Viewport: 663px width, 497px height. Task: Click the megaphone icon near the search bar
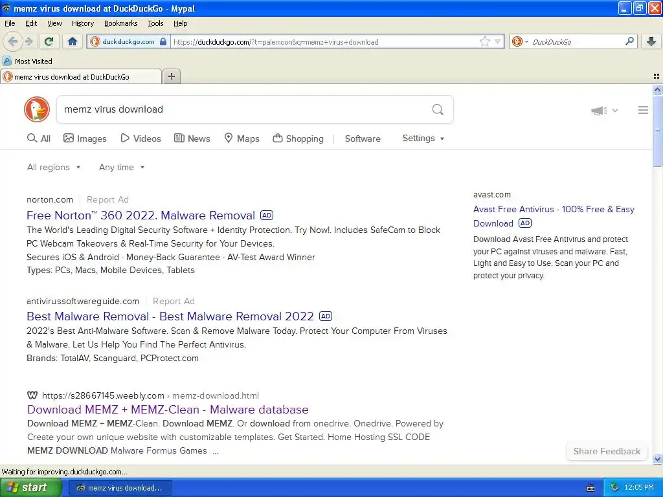599,110
